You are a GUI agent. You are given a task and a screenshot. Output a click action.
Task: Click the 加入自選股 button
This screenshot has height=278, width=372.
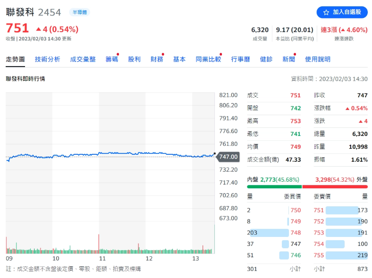click(x=342, y=12)
